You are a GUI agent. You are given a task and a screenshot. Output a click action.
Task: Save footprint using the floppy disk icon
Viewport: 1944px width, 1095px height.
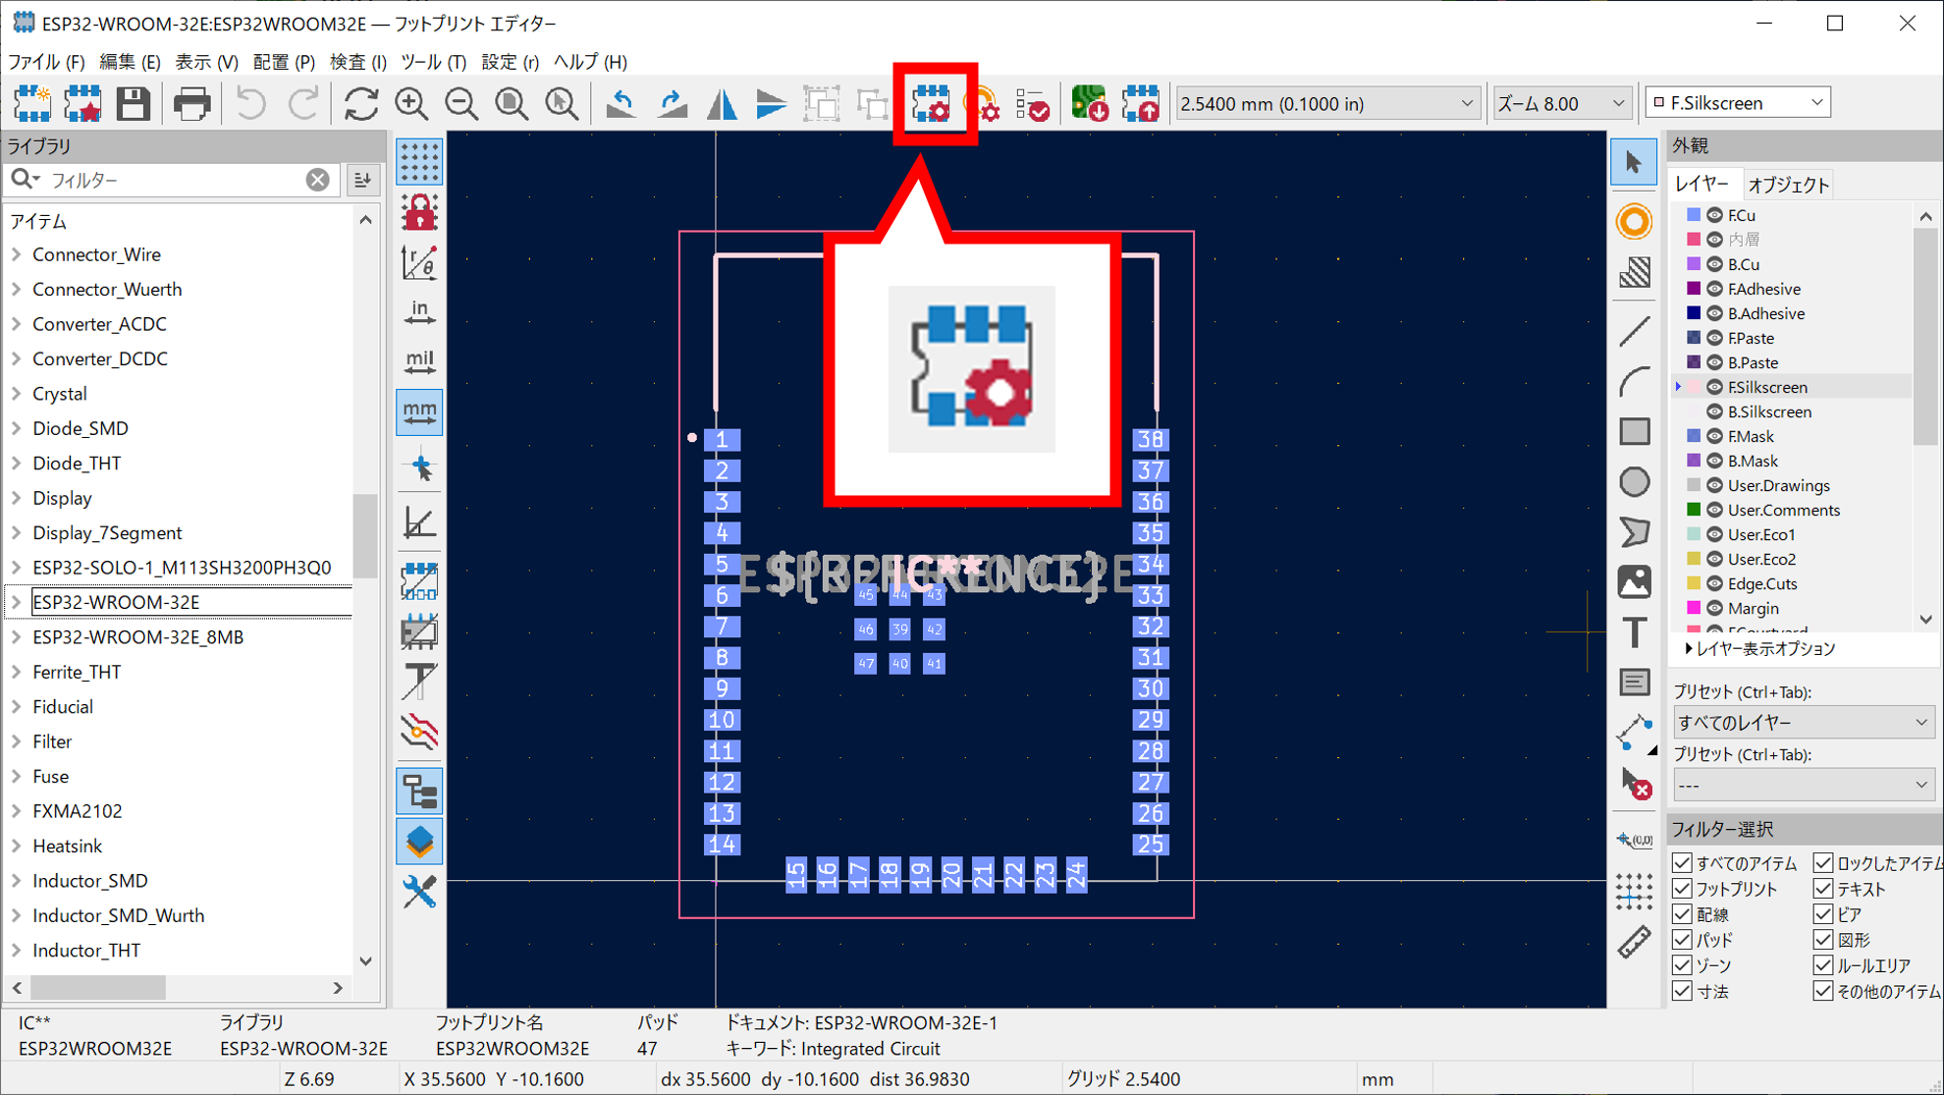[133, 103]
